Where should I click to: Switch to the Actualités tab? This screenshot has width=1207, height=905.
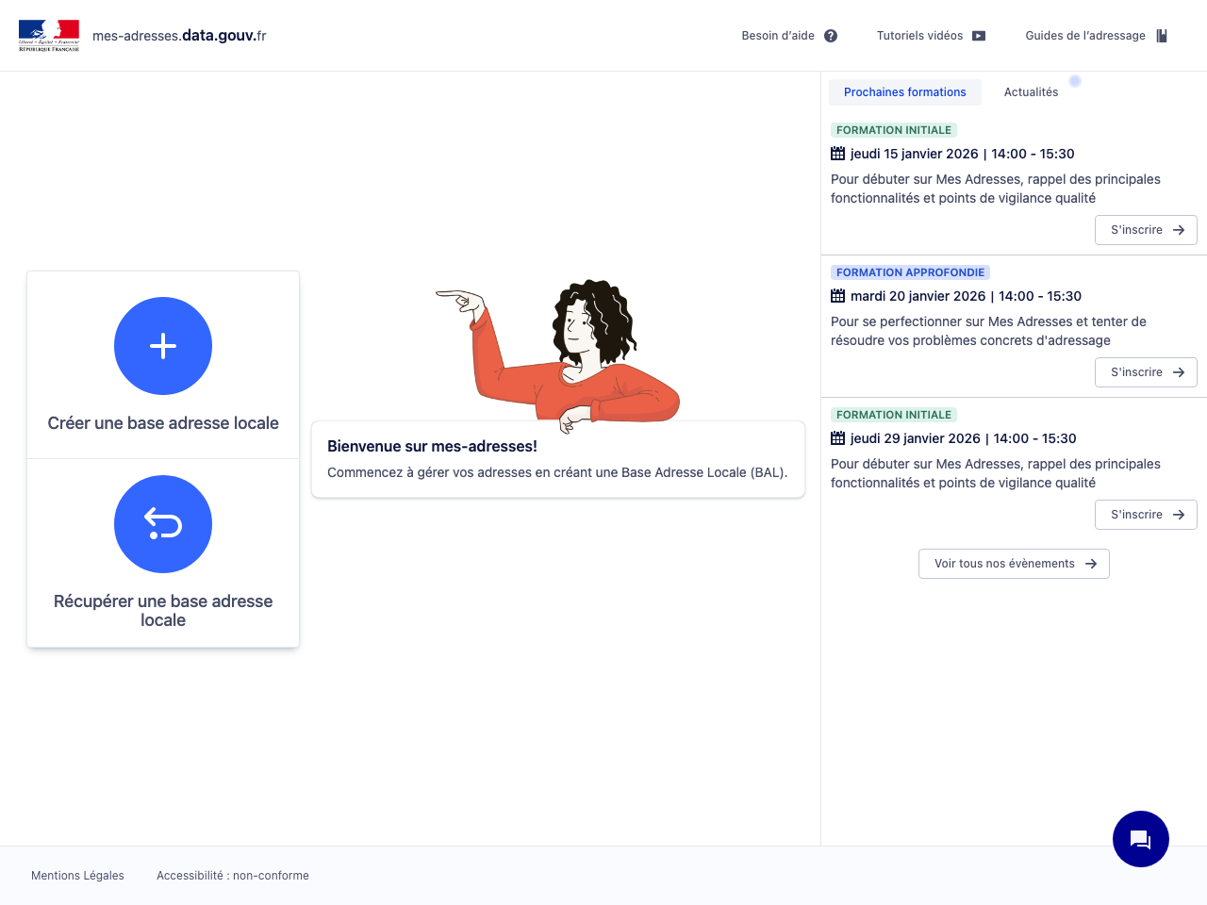1031,92
